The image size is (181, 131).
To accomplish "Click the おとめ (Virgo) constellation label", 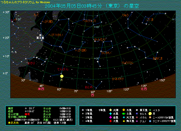I will coord(89,87).
